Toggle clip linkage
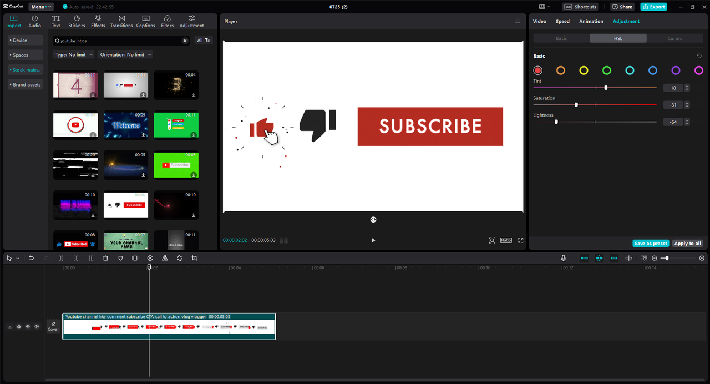Image resolution: width=710 pixels, height=384 pixels. pyautogui.click(x=614, y=258)
